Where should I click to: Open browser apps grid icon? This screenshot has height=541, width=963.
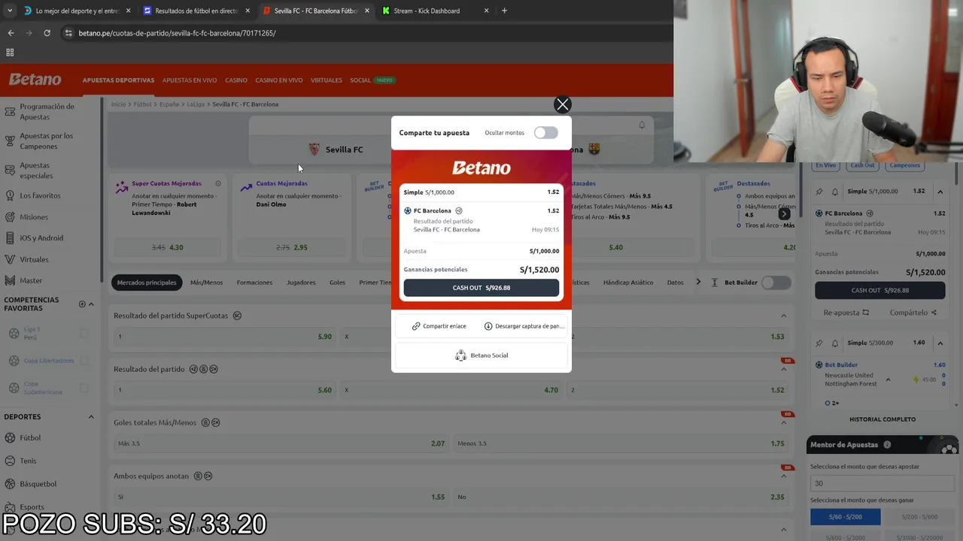coord(10,53)
